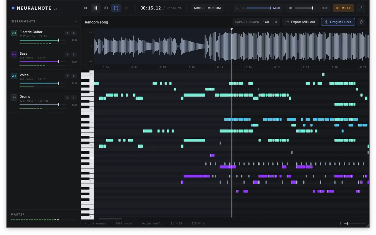Adjust the Drums volume slider
The width and height of the screenshot is (376, 235).
(43, 105)
